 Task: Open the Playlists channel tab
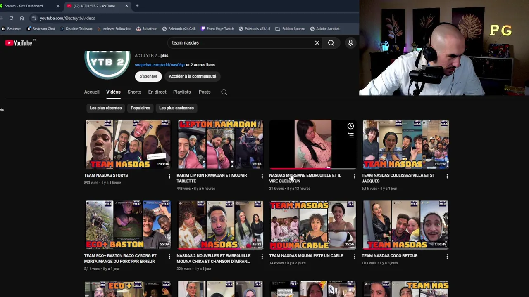[x=182, y=92]
